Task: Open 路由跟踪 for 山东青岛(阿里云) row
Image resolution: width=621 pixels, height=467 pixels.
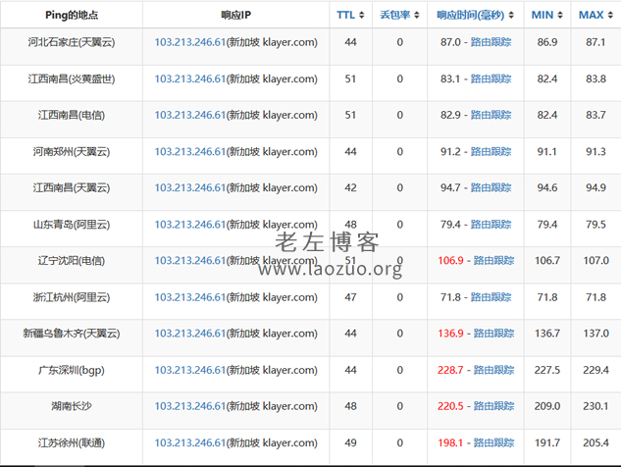Action: pyautogui.click(x=492, y=225)
